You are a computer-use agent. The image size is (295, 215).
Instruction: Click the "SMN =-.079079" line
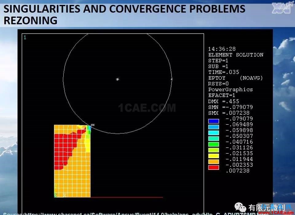tap(230, 107)
